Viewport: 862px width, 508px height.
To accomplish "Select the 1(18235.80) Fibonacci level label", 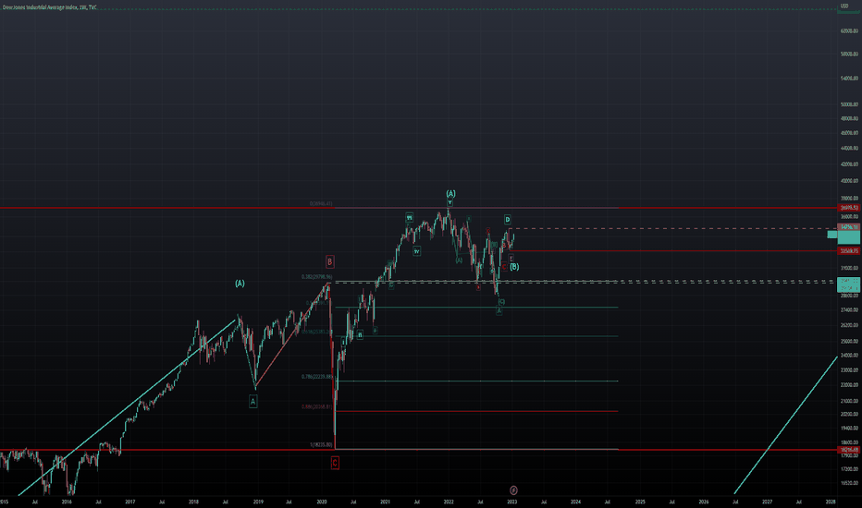I will [321, 445].
